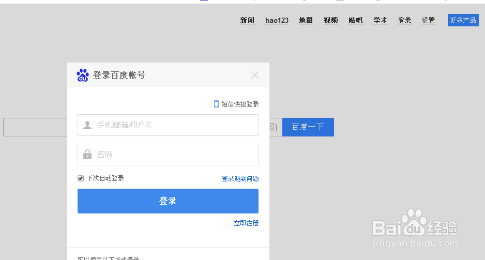485x260 pixels.
Task: Open 新闻 in the top navigation
Action: pos(248,20)
